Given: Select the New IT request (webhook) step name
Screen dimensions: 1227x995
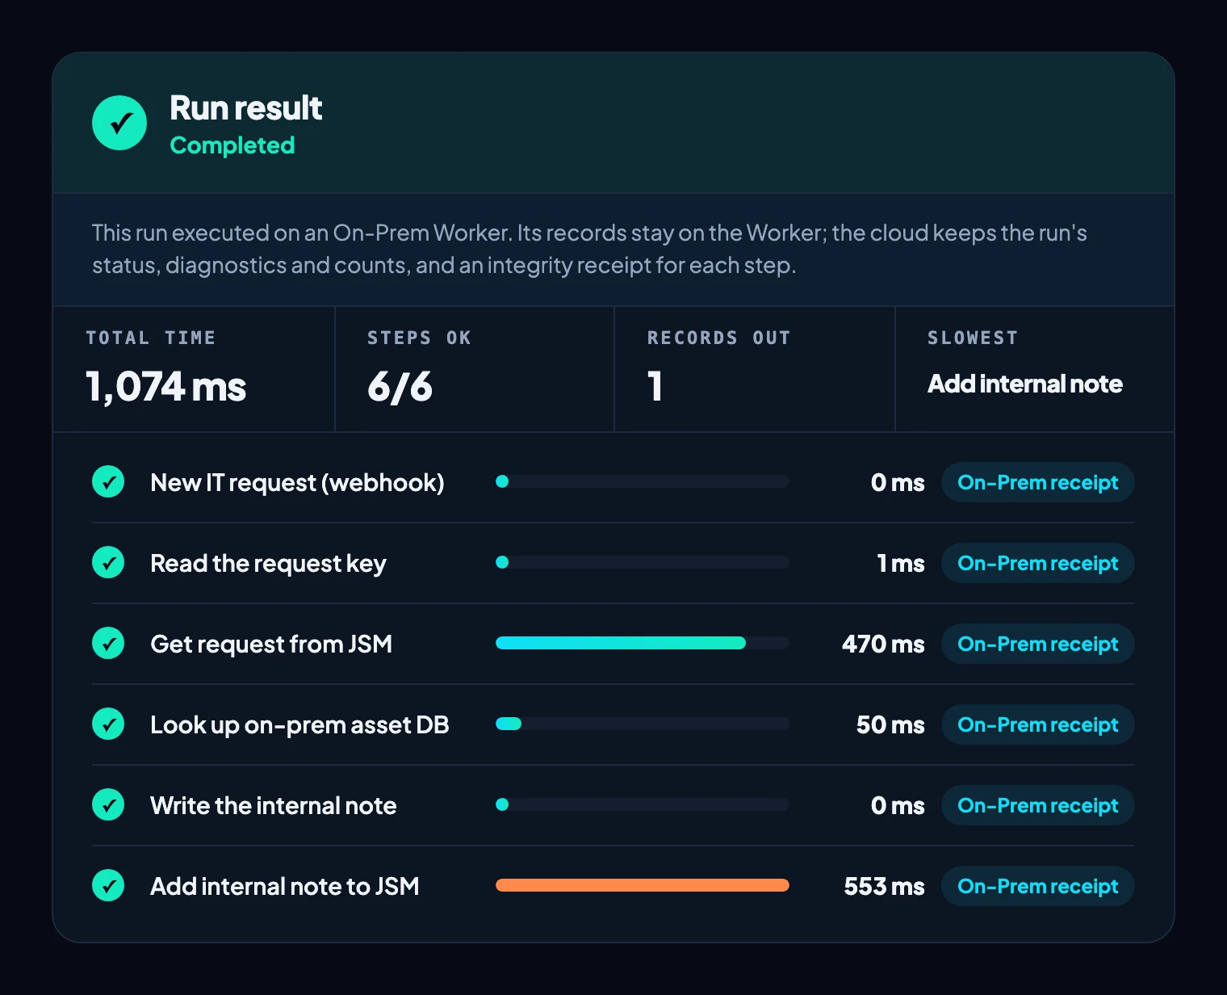Looking at the screenshot, I should (x=297, y=483).
